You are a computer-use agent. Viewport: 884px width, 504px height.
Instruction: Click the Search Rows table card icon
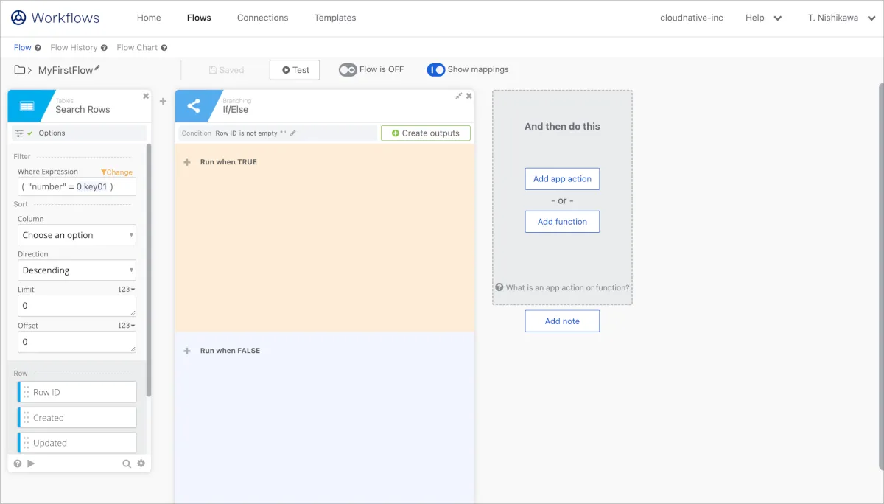click(x=27, y=106)
